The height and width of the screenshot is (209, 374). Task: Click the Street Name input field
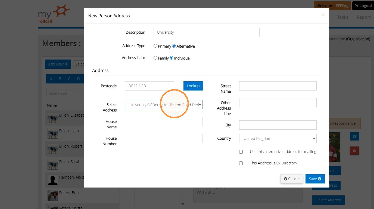278,86
